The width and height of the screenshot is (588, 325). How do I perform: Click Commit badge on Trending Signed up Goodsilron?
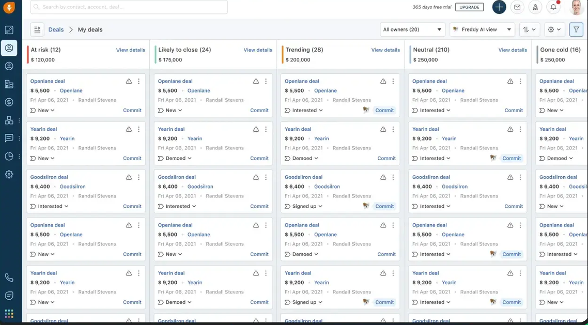384,206
